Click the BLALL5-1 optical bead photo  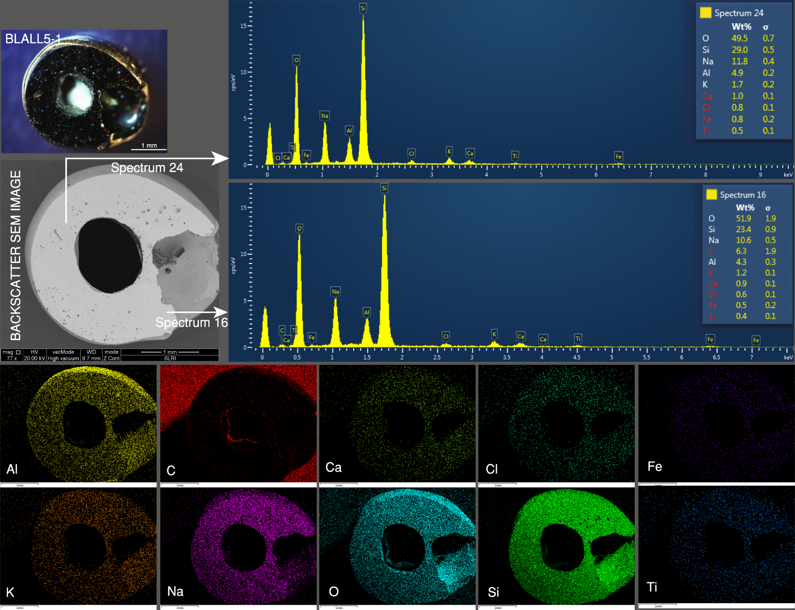pos(84,91)
